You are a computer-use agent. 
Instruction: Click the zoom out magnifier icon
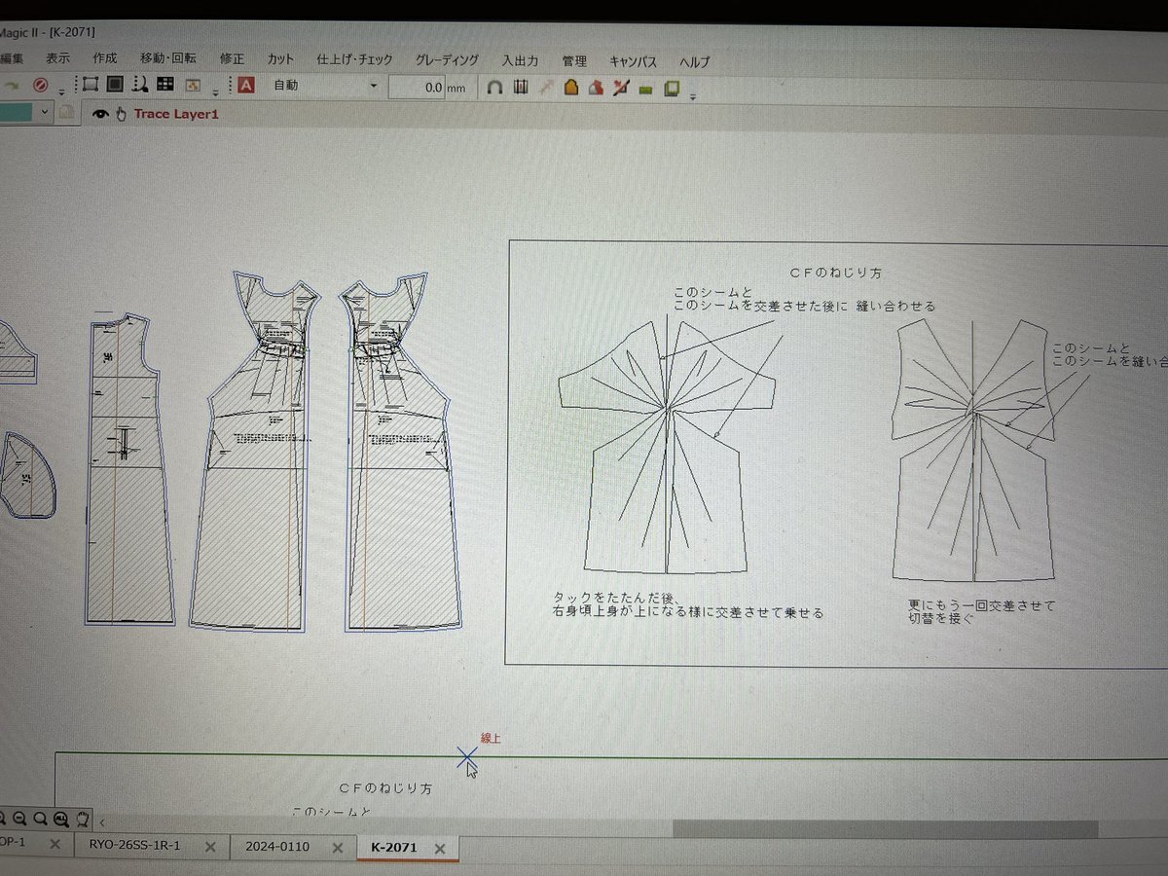[x=19, y=819]
